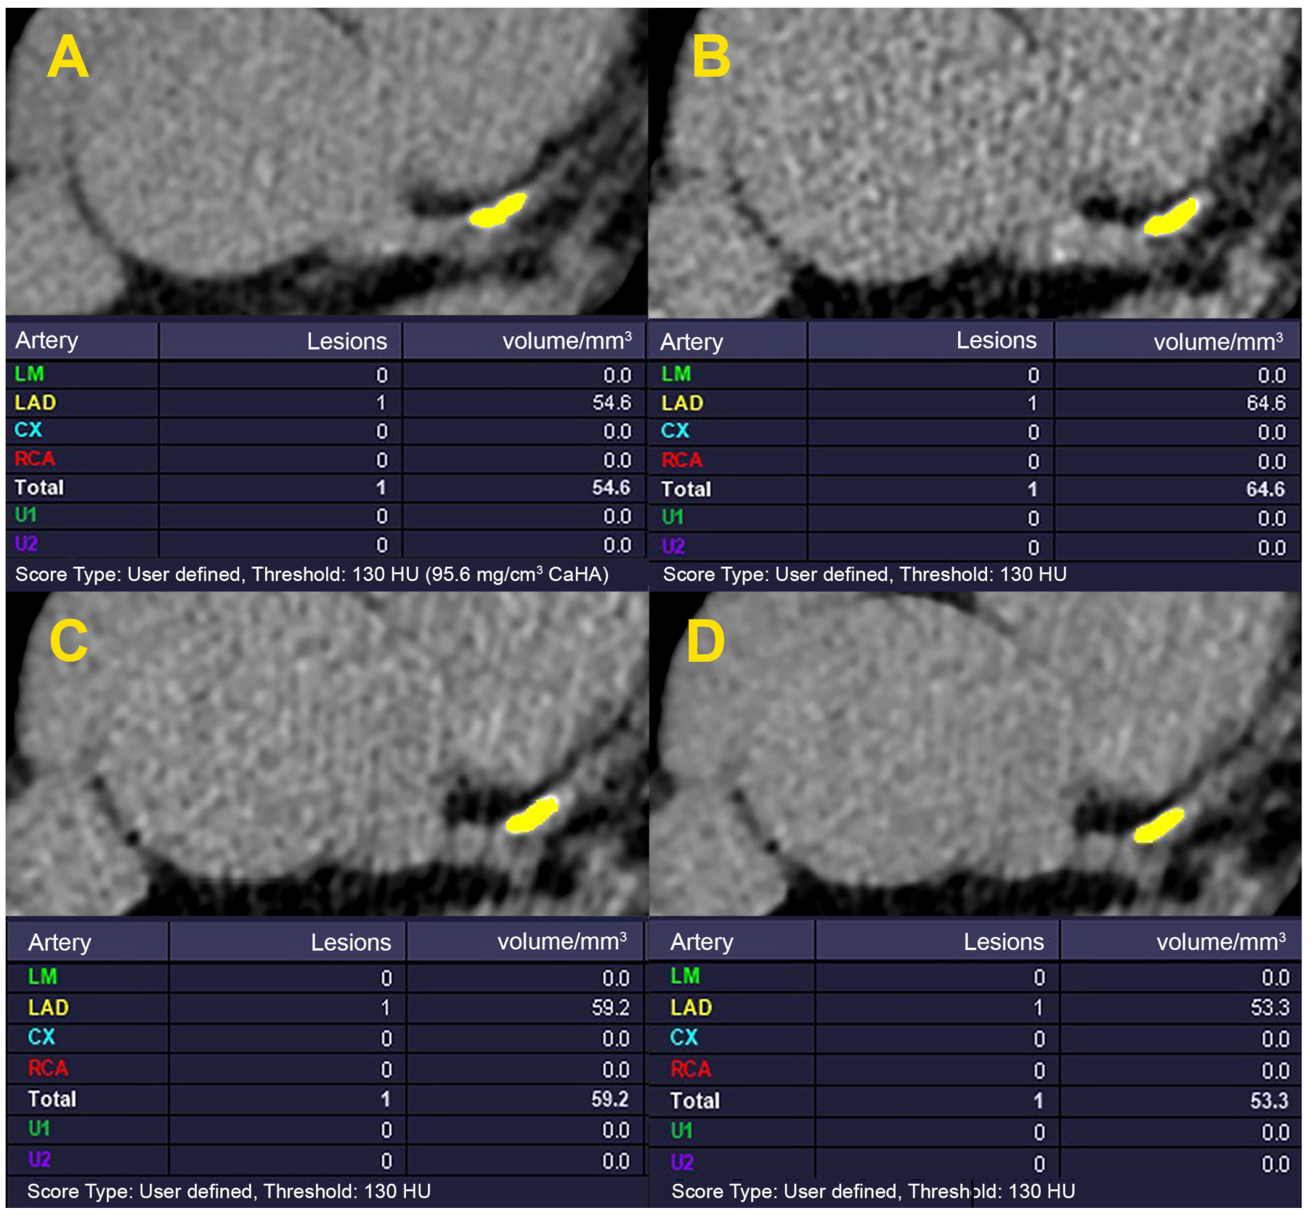Select the Total row label in panel D
Screen dimensions: 1311x1216
point(695,1101)
